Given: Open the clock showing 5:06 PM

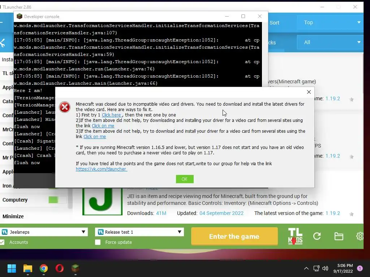Looking at the screenshot, I should point(343,268).
